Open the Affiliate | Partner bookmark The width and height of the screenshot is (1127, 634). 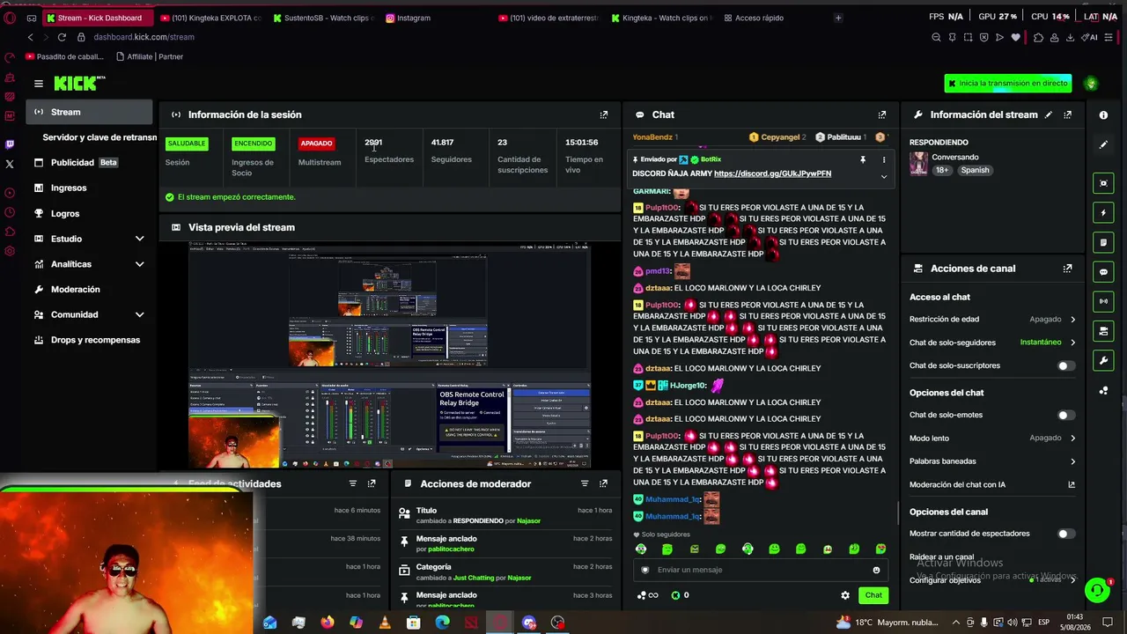(x=150, y=56)
